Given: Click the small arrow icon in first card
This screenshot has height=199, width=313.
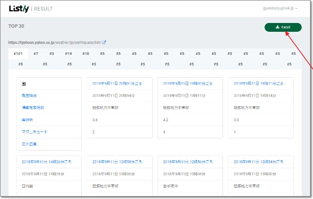Looking at the screenshot, I should point(24,84).
